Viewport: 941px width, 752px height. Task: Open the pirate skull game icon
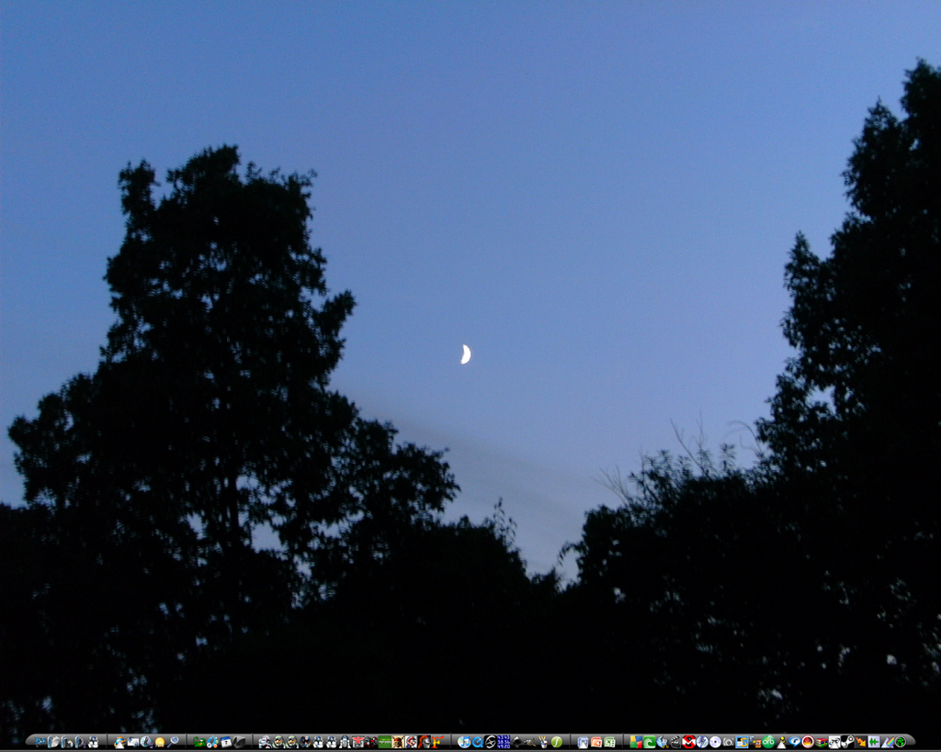(x=398, y=743)
